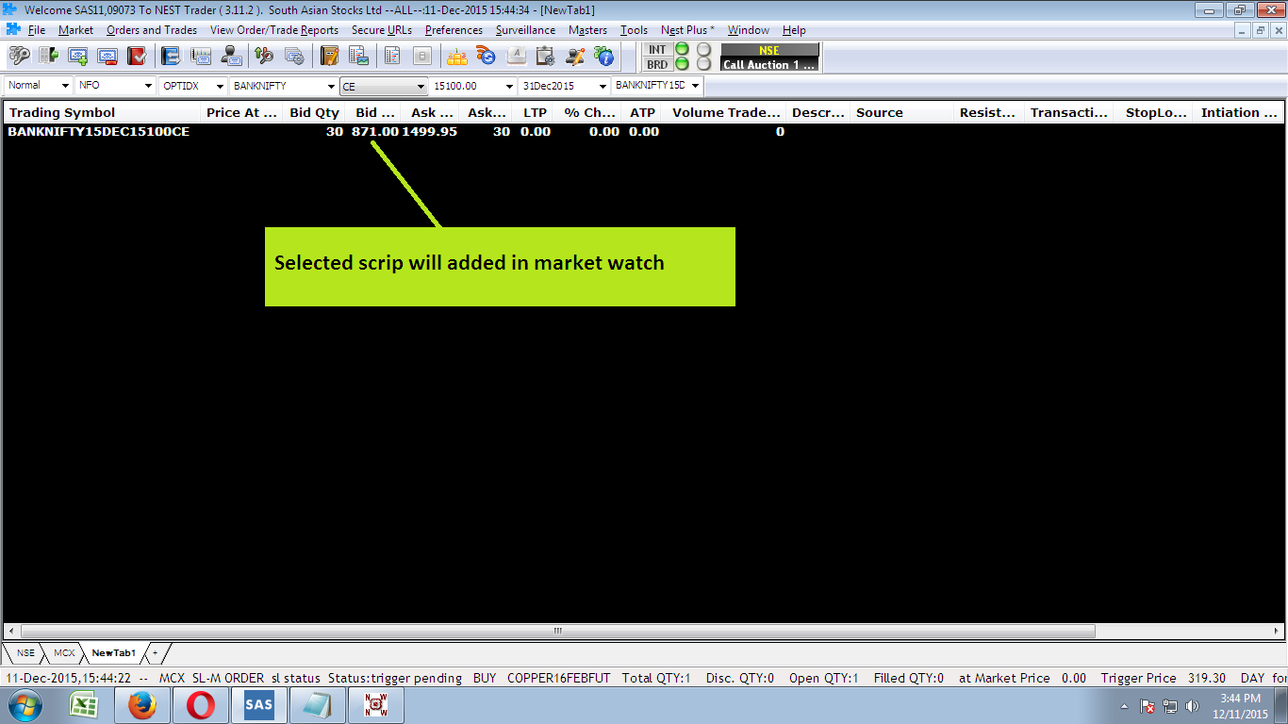Image resolution: width=1288 pixels, height=724 pixels.
Task: Open the Orders and Trades menu
Action: click(x=152, y=30)
